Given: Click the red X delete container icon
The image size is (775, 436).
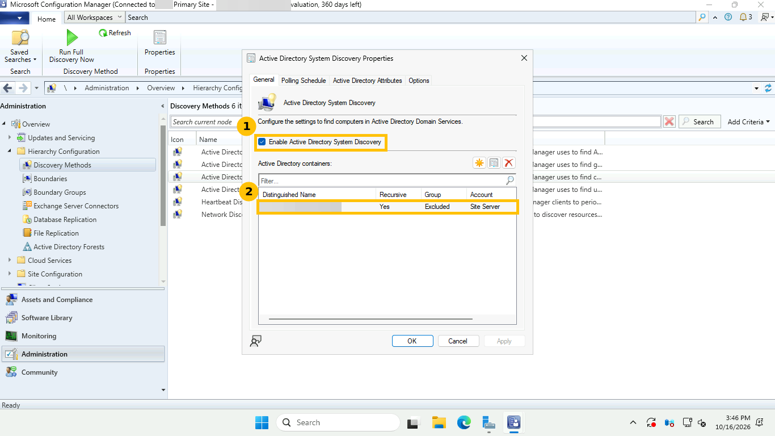Looking at the screenshot, I should click(x=509, y=163).
